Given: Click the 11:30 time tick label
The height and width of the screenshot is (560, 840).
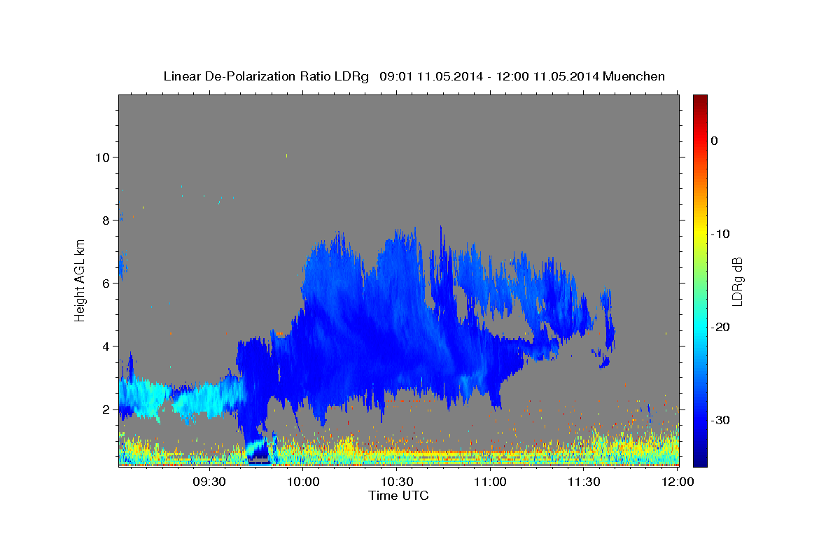Looking at the screenshot, I should click(x=584, y=482).
